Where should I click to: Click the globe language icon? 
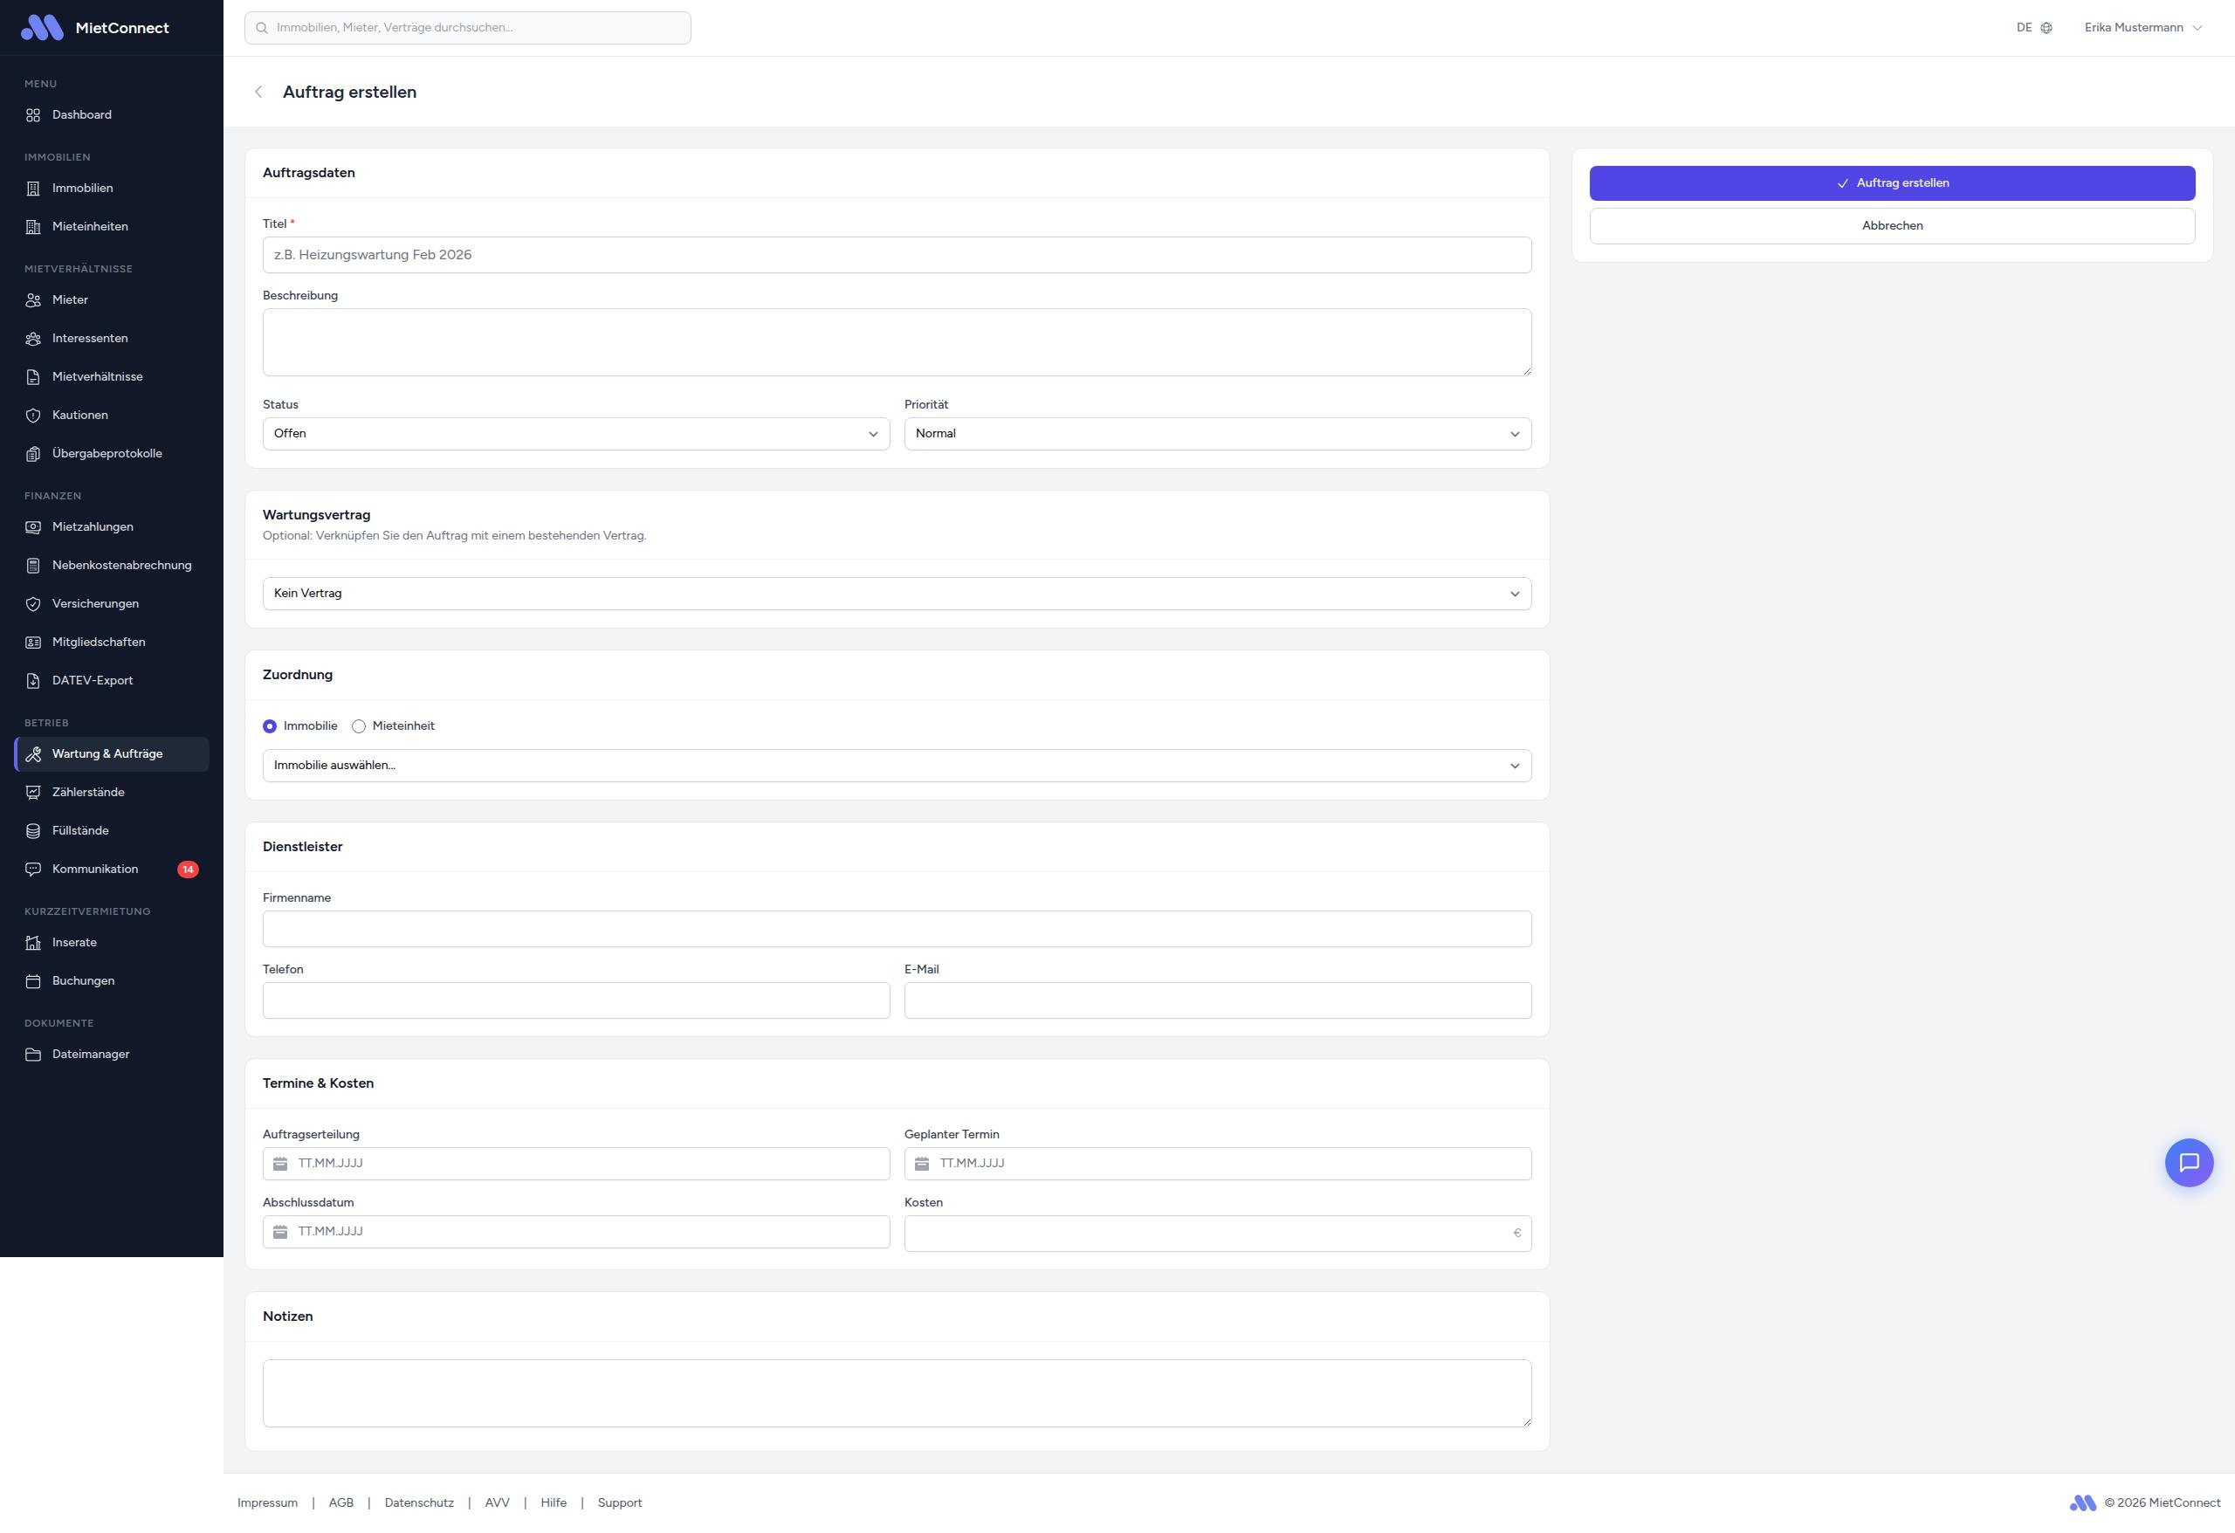pos(2046,28)
